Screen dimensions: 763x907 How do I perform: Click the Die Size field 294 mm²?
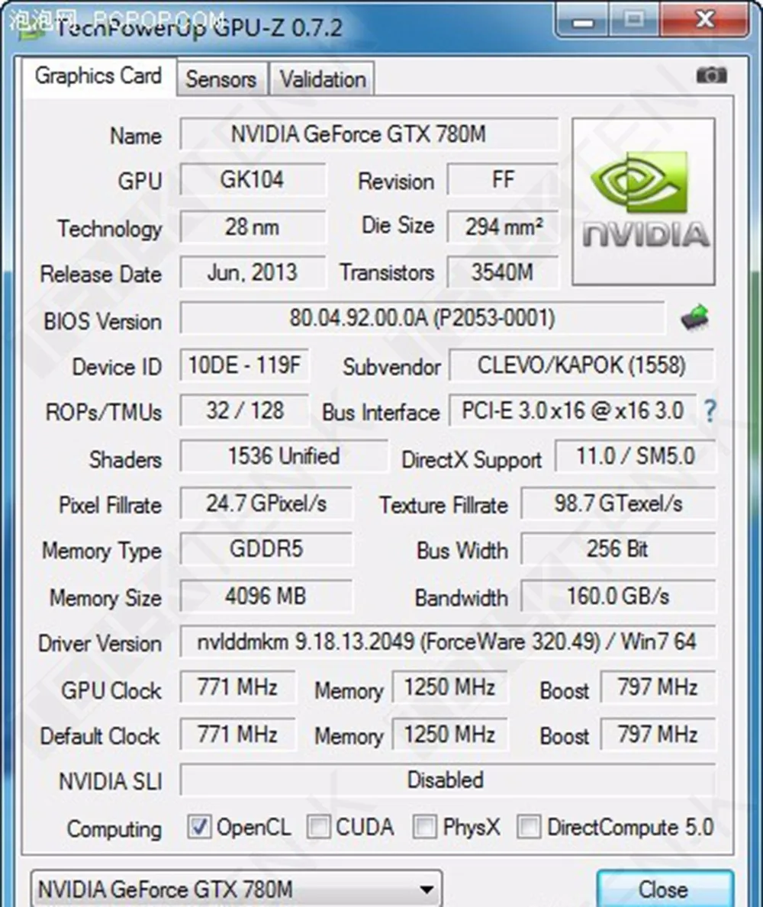(x=503, y=227)
